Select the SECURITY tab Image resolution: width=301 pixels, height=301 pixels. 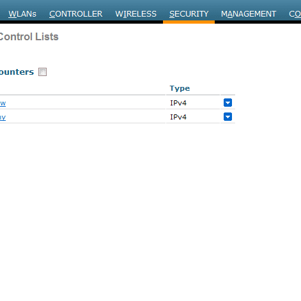(189, 14)
